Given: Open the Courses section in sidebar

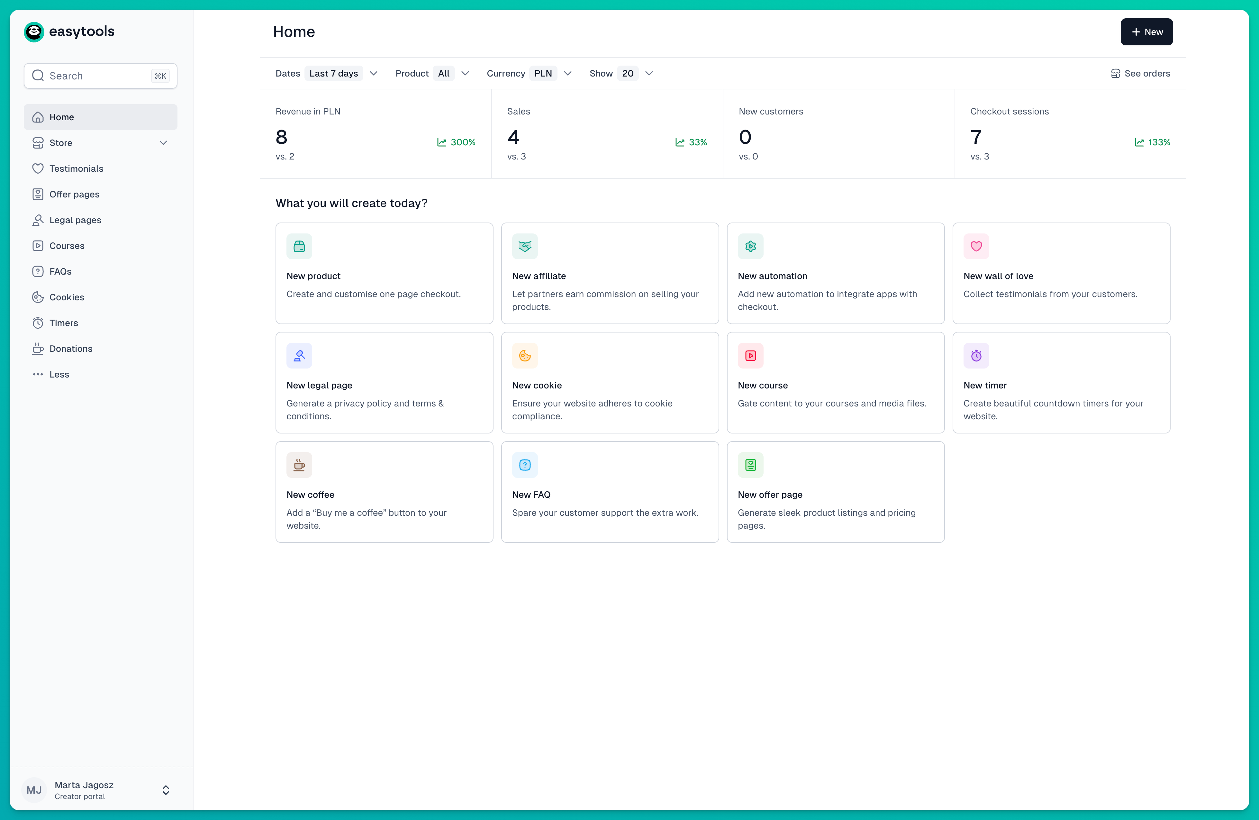Looking at the screenshot, I should 67,245.
